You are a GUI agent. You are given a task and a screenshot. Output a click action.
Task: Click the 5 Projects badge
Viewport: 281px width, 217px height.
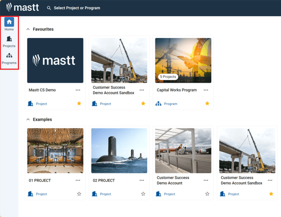pos(168,77)
